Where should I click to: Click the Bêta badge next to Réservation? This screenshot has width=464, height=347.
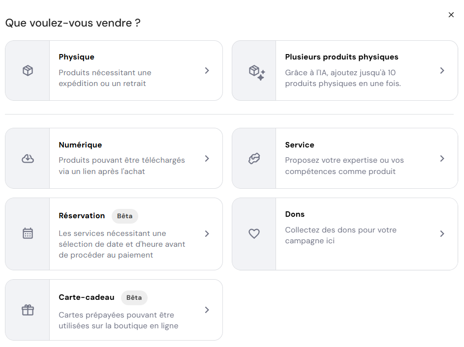click(x=124, y=216)
